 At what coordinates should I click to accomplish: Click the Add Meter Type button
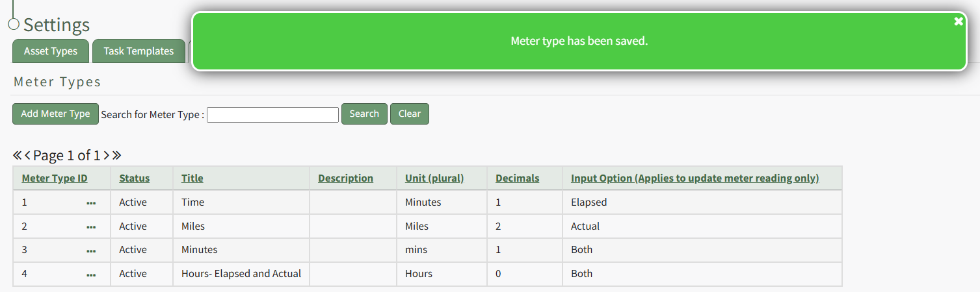pyautogui.click(x=55, y=114)
